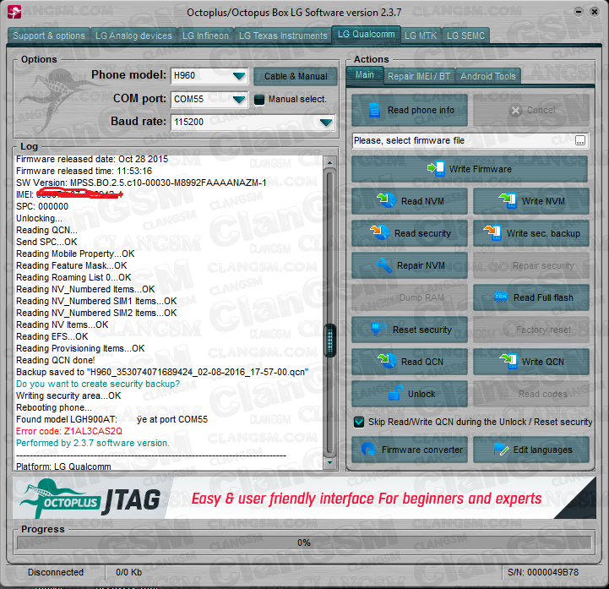Switch to LG SEMC tab

[x=465, y=35]
